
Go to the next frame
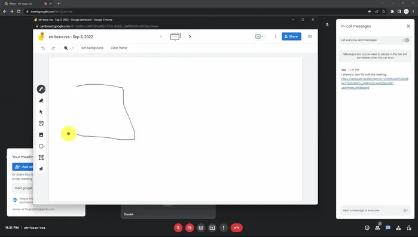click(190, 36)
